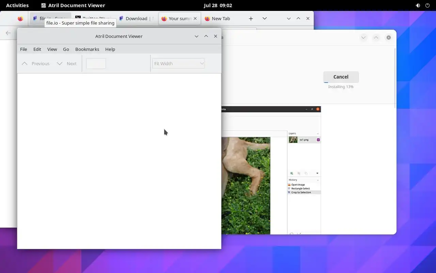Open a new Firefox tab with plus

click(251, 18)
